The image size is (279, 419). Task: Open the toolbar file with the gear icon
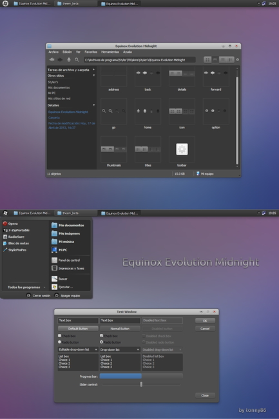182,149
